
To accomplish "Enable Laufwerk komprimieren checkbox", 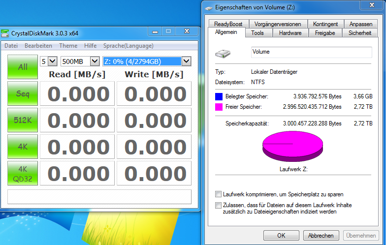I will [219, 194].
